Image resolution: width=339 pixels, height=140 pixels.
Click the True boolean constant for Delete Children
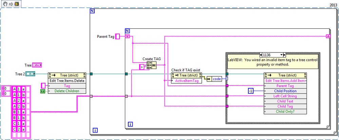pos(43,91)
